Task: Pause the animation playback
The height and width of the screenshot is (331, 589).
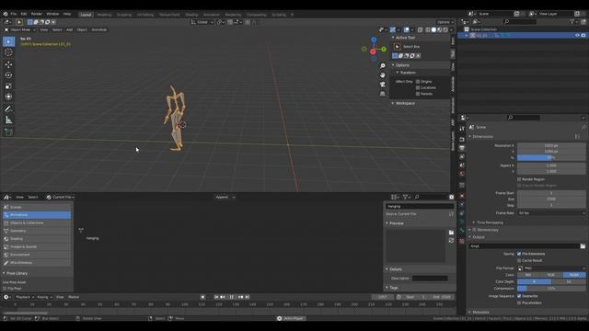Action: (x=231, y=297)
